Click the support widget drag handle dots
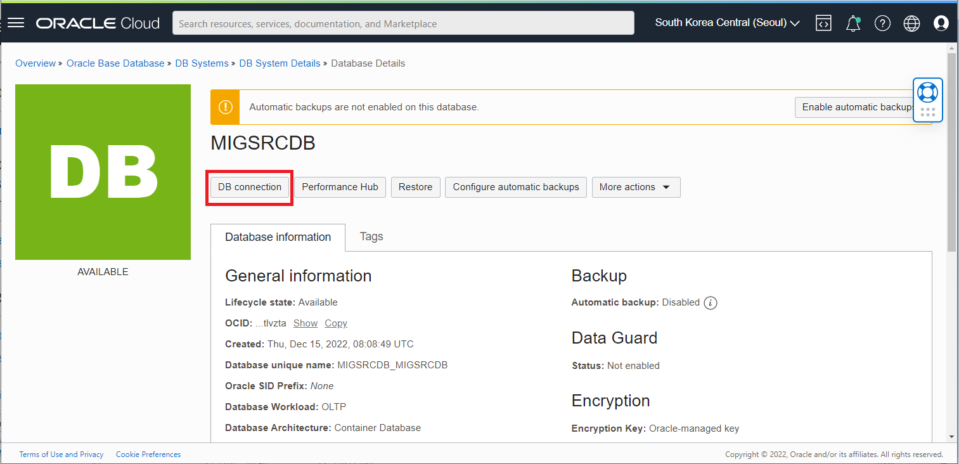The width and height of the screenshot is (959, 464). (927, 112)
